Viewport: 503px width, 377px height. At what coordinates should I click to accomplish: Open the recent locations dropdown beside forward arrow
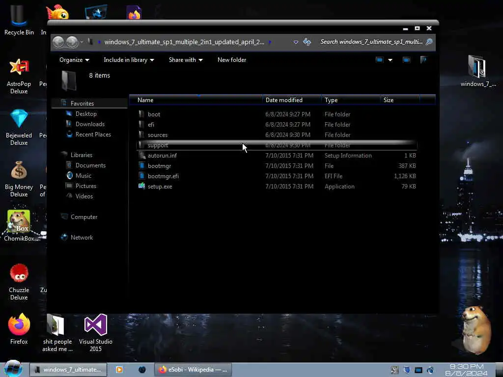82,42
